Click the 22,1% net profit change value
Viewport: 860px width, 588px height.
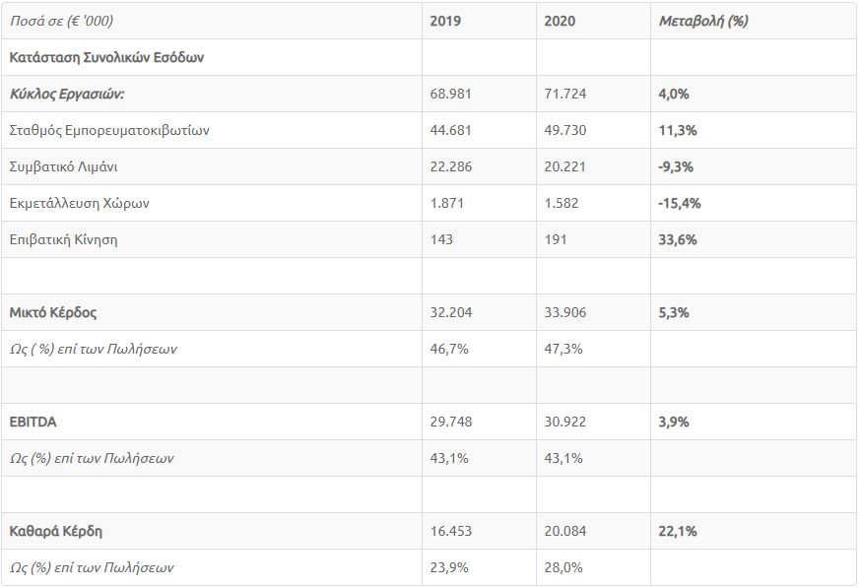(678, 531)
